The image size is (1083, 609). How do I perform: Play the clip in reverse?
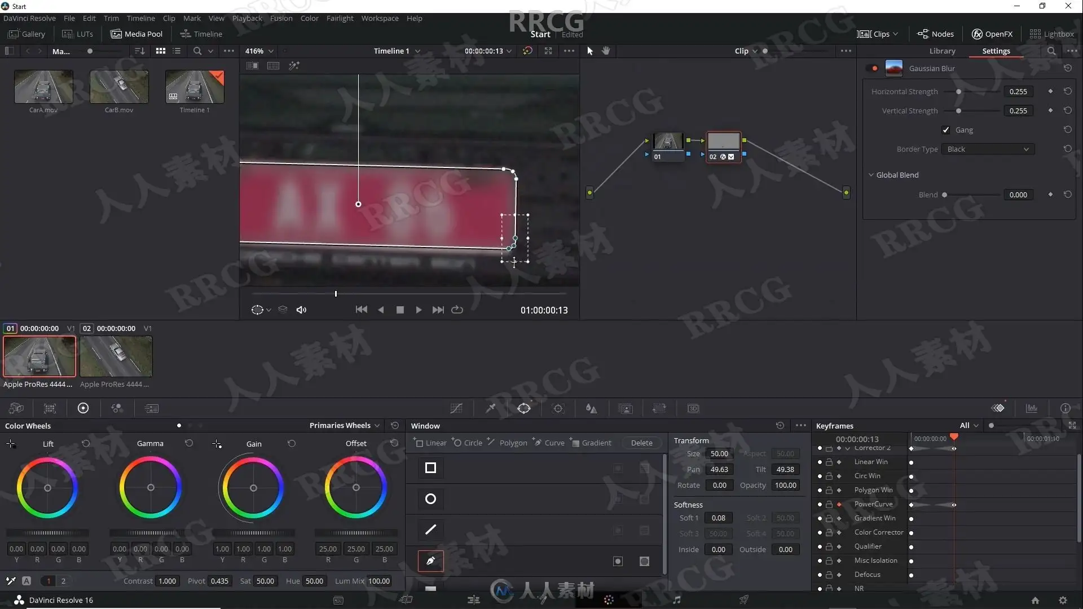381,310
